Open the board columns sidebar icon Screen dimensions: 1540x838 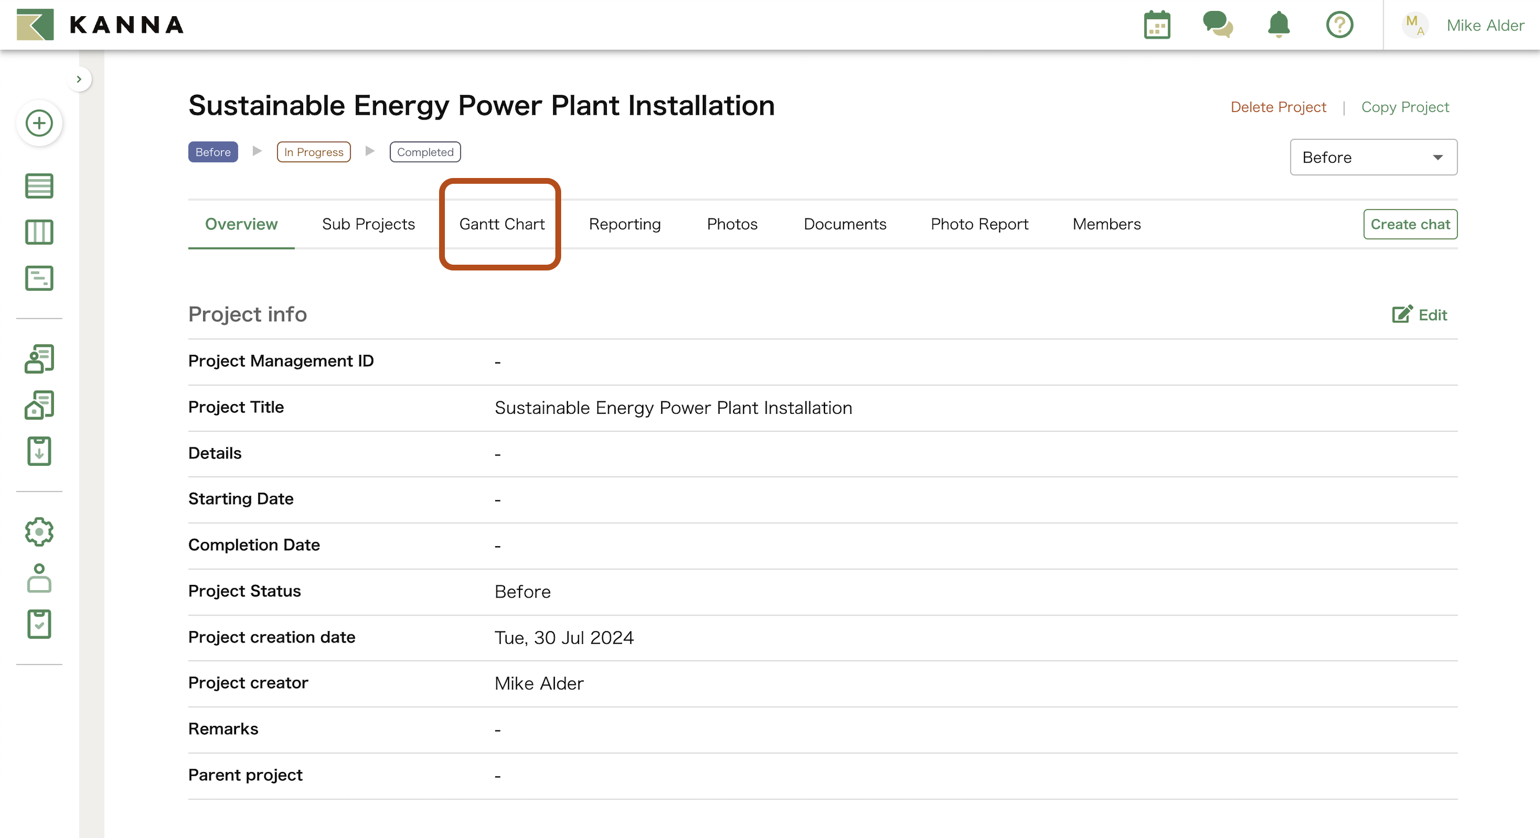[x=39, y=232]
